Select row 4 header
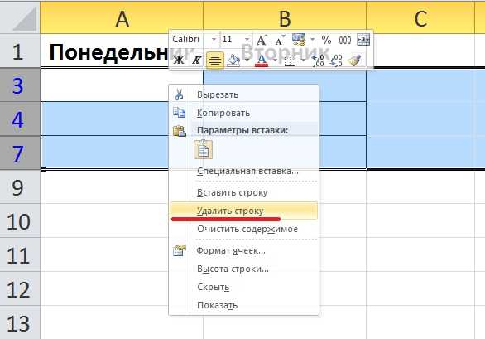This screenshot has height=339, width=485. 20,119
